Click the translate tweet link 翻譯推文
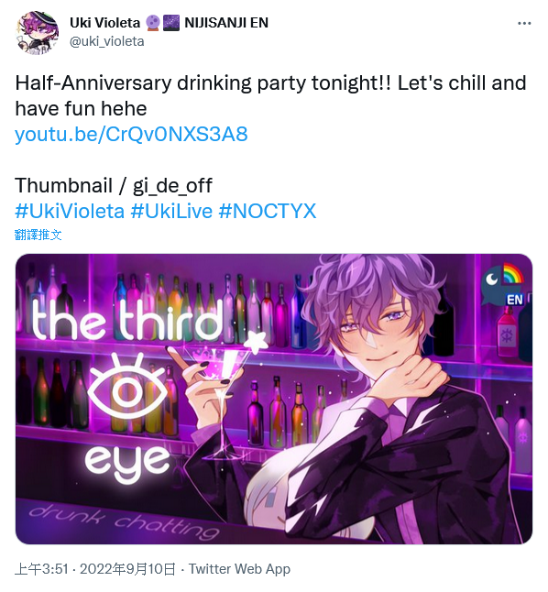The width and height of the screenshot is (548, 592). point(38,235)
